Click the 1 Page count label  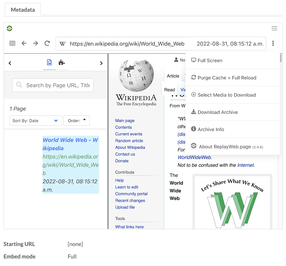(x=18, y=109)
